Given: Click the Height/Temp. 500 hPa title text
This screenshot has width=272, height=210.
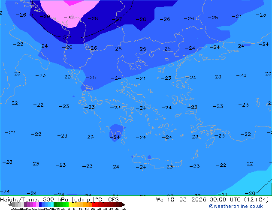Looking at the screenshot, I should (x=34, y=200).
